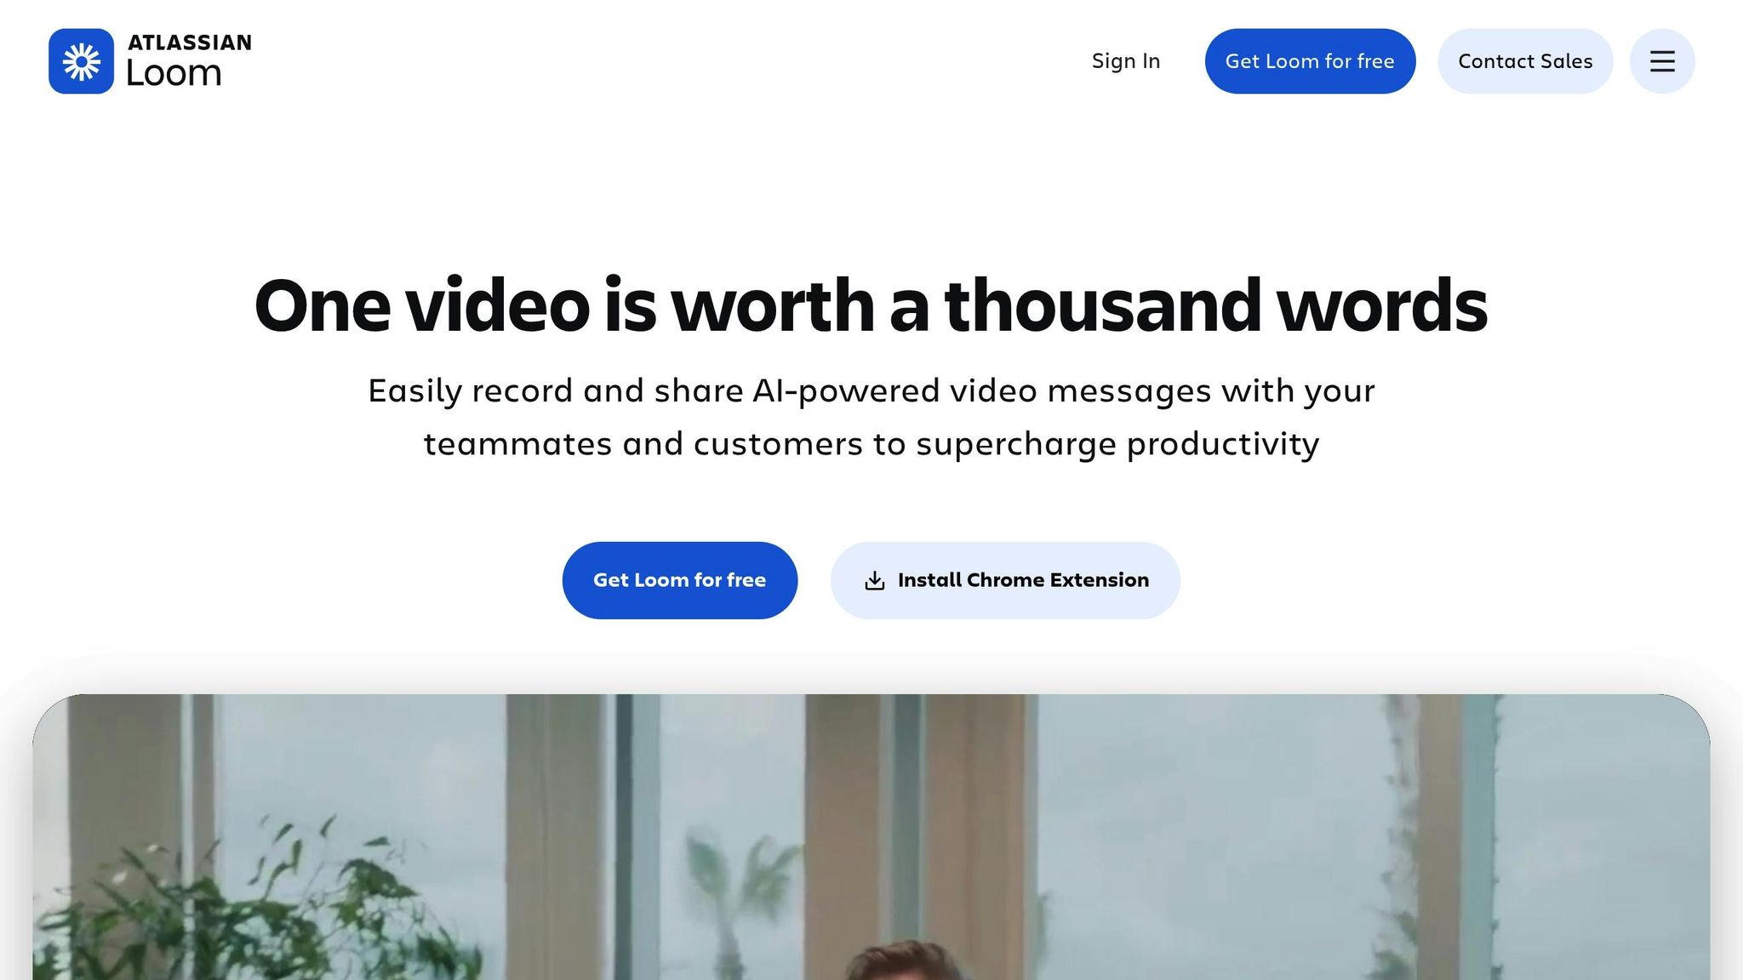The width and height of the screenshot is (1743, 980).
Task: Click the Install Chrome Extension label
Action: coord(1023,580)
